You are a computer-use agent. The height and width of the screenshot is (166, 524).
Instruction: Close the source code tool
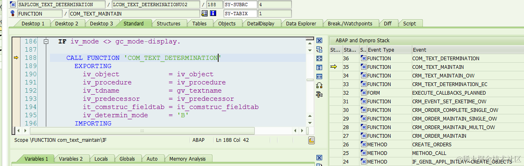(319, 41)
